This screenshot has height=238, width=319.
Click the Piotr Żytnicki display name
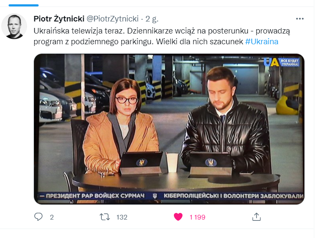(59, 19)
